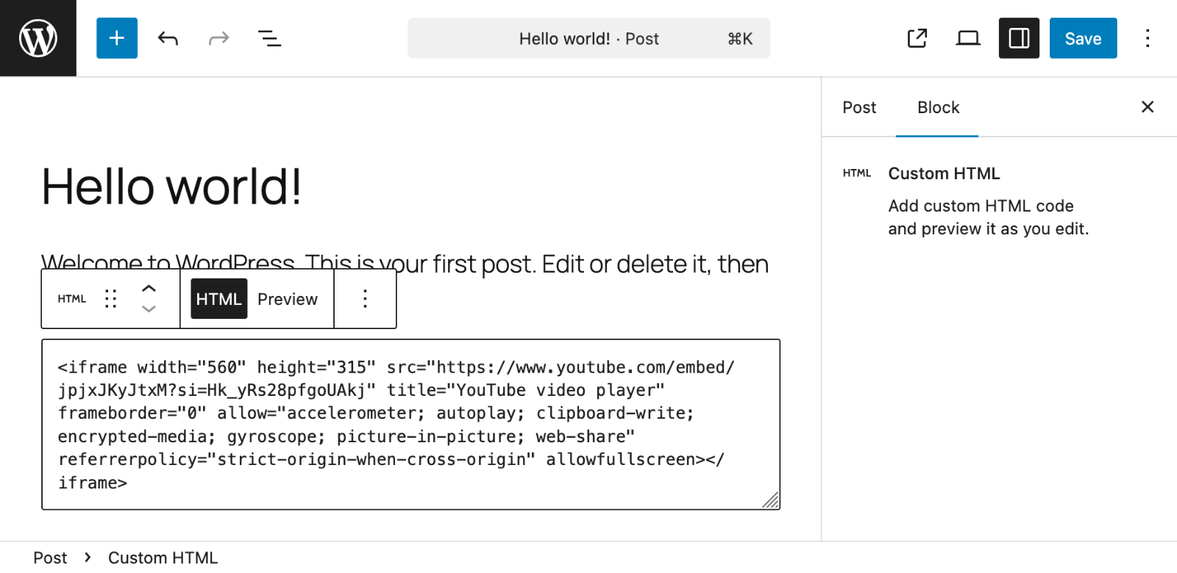The image size is (1177, 573).
Task: Save the post
Action: tap(1084, 38)
